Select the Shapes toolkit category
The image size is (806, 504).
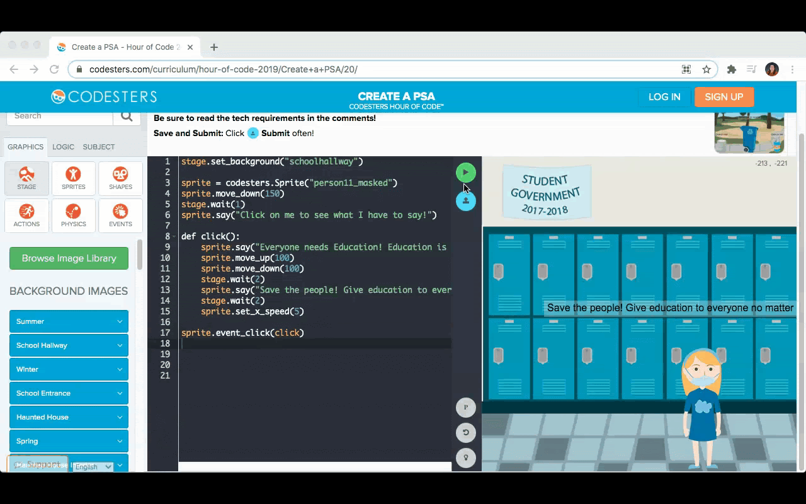(x=120, y=178)
